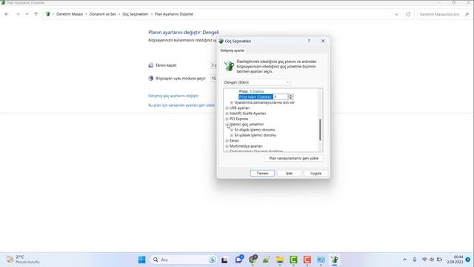Open the Wi-Fi network tray icon
This screenshot has height=267, width=474.
coord(424,260)
